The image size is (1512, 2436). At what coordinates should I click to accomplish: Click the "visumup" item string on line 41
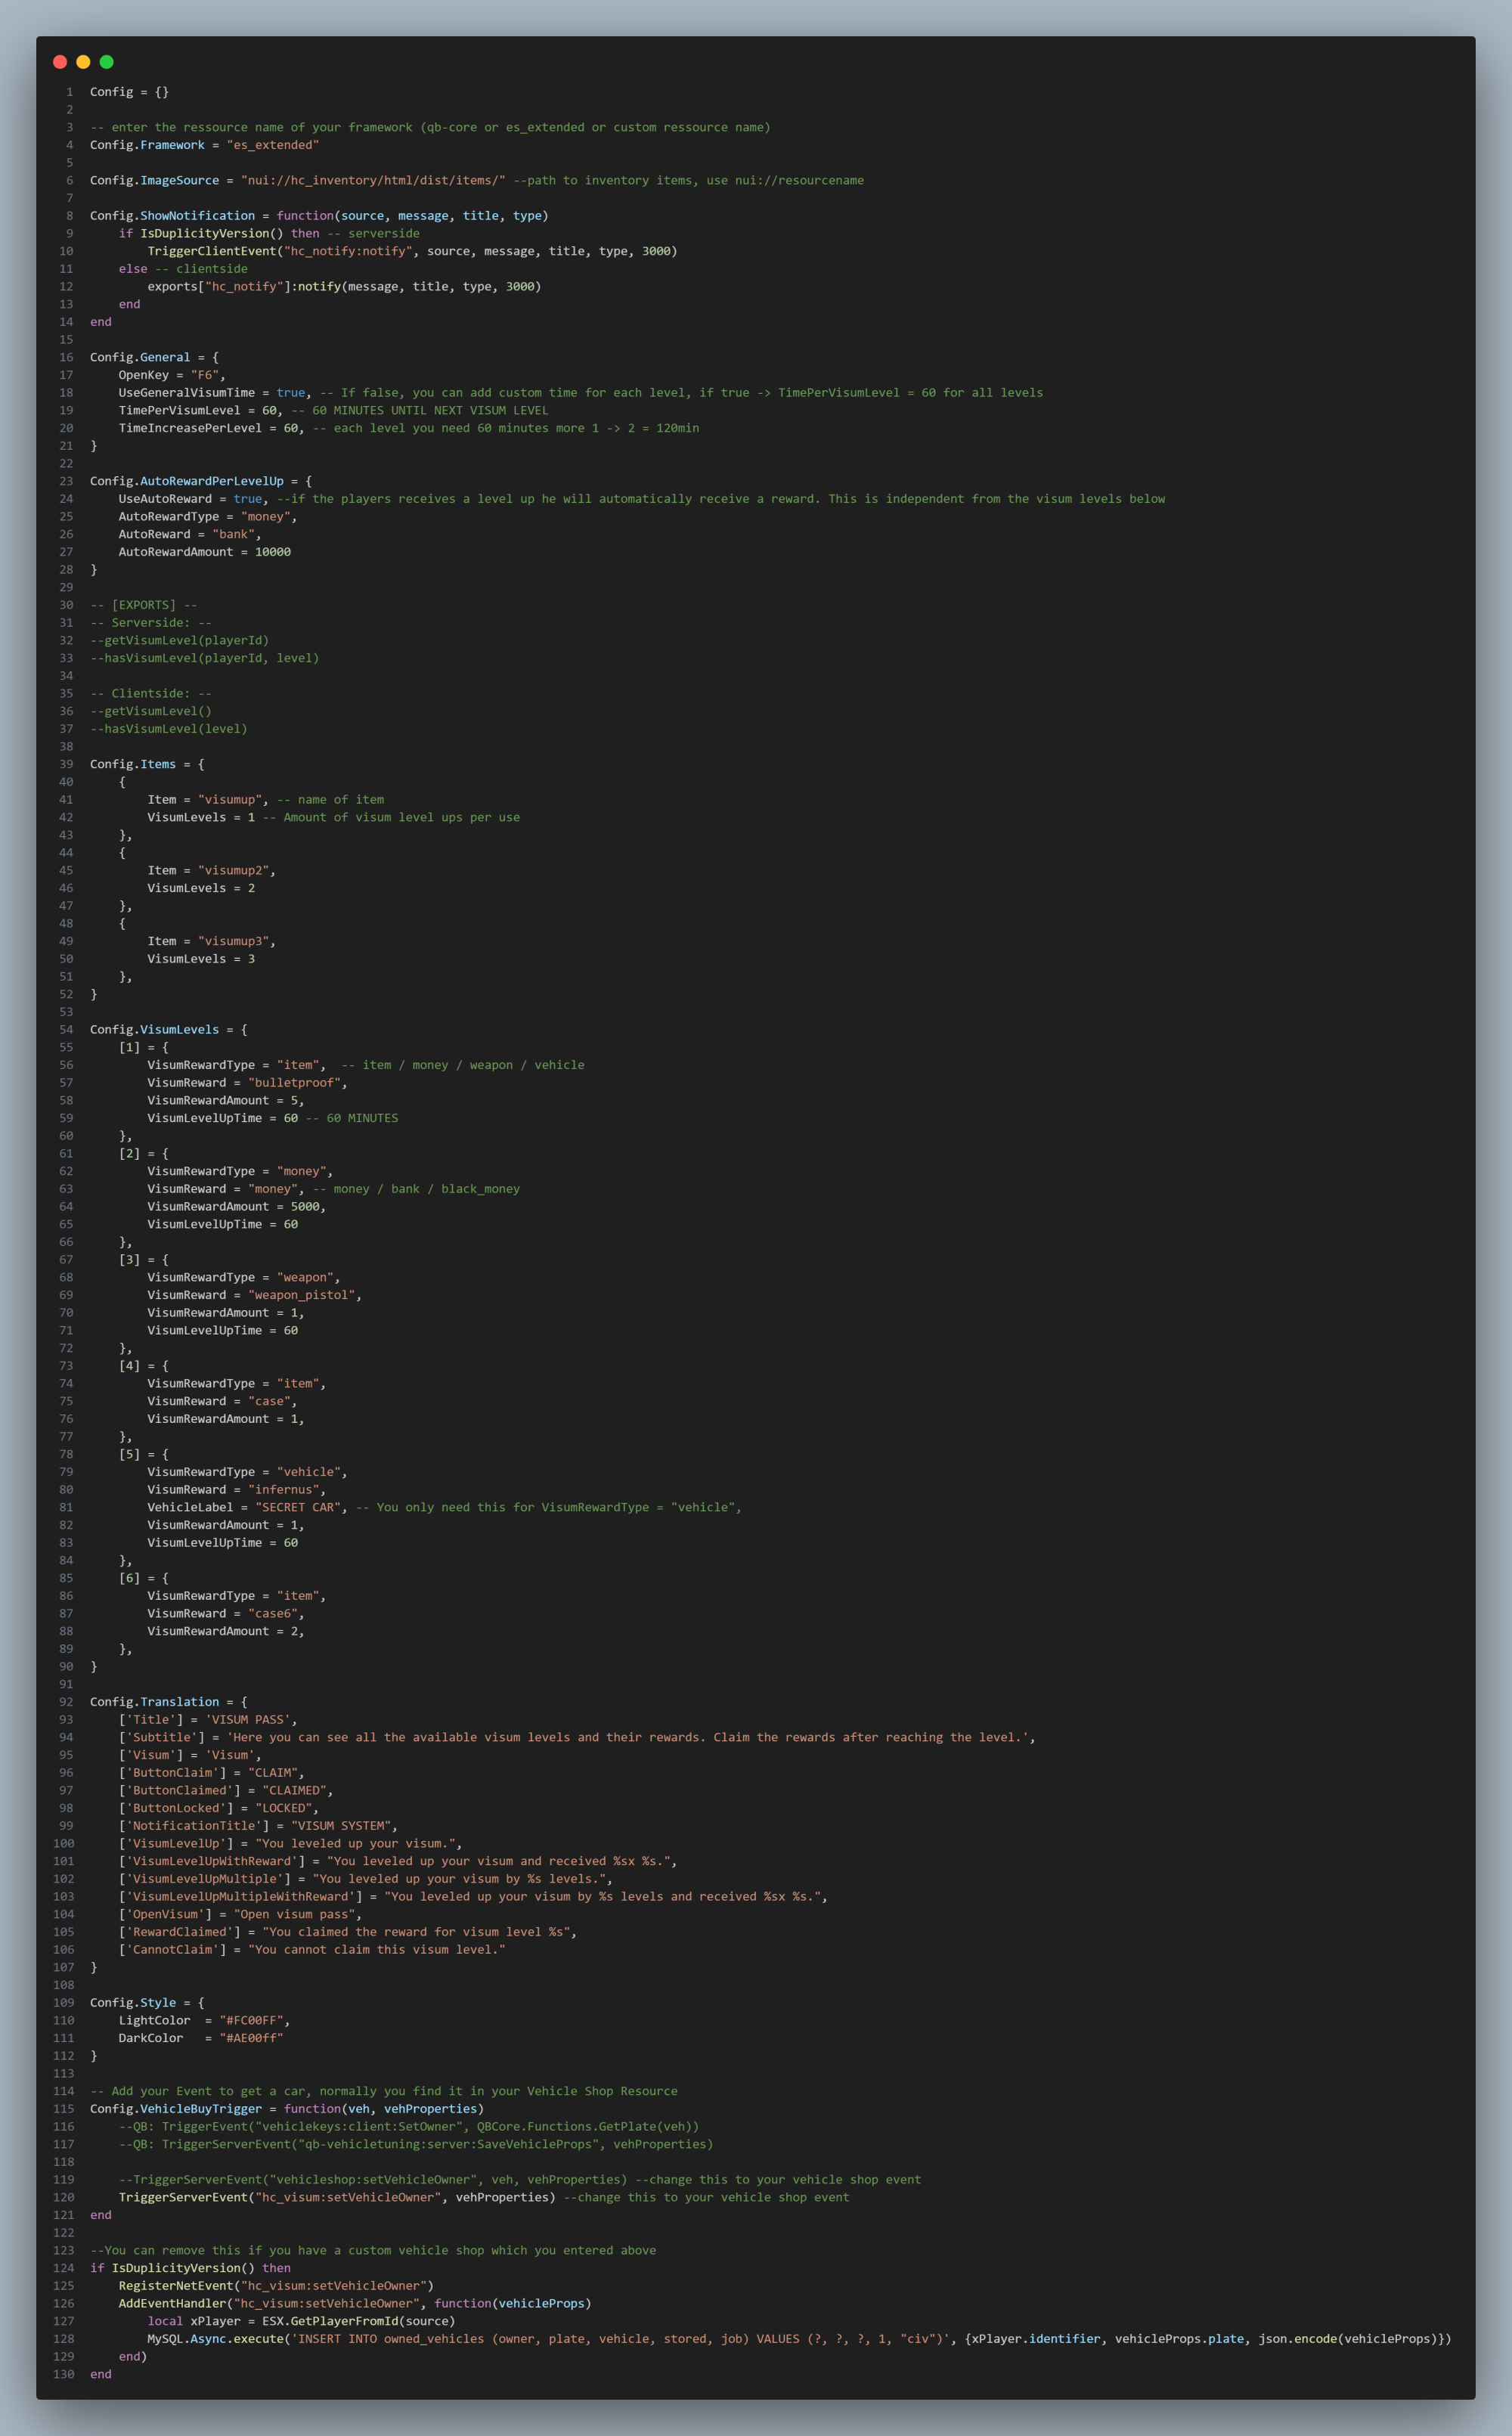[x=230, y=800]
